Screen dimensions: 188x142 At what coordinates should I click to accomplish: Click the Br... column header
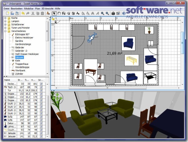click(20, 80)
